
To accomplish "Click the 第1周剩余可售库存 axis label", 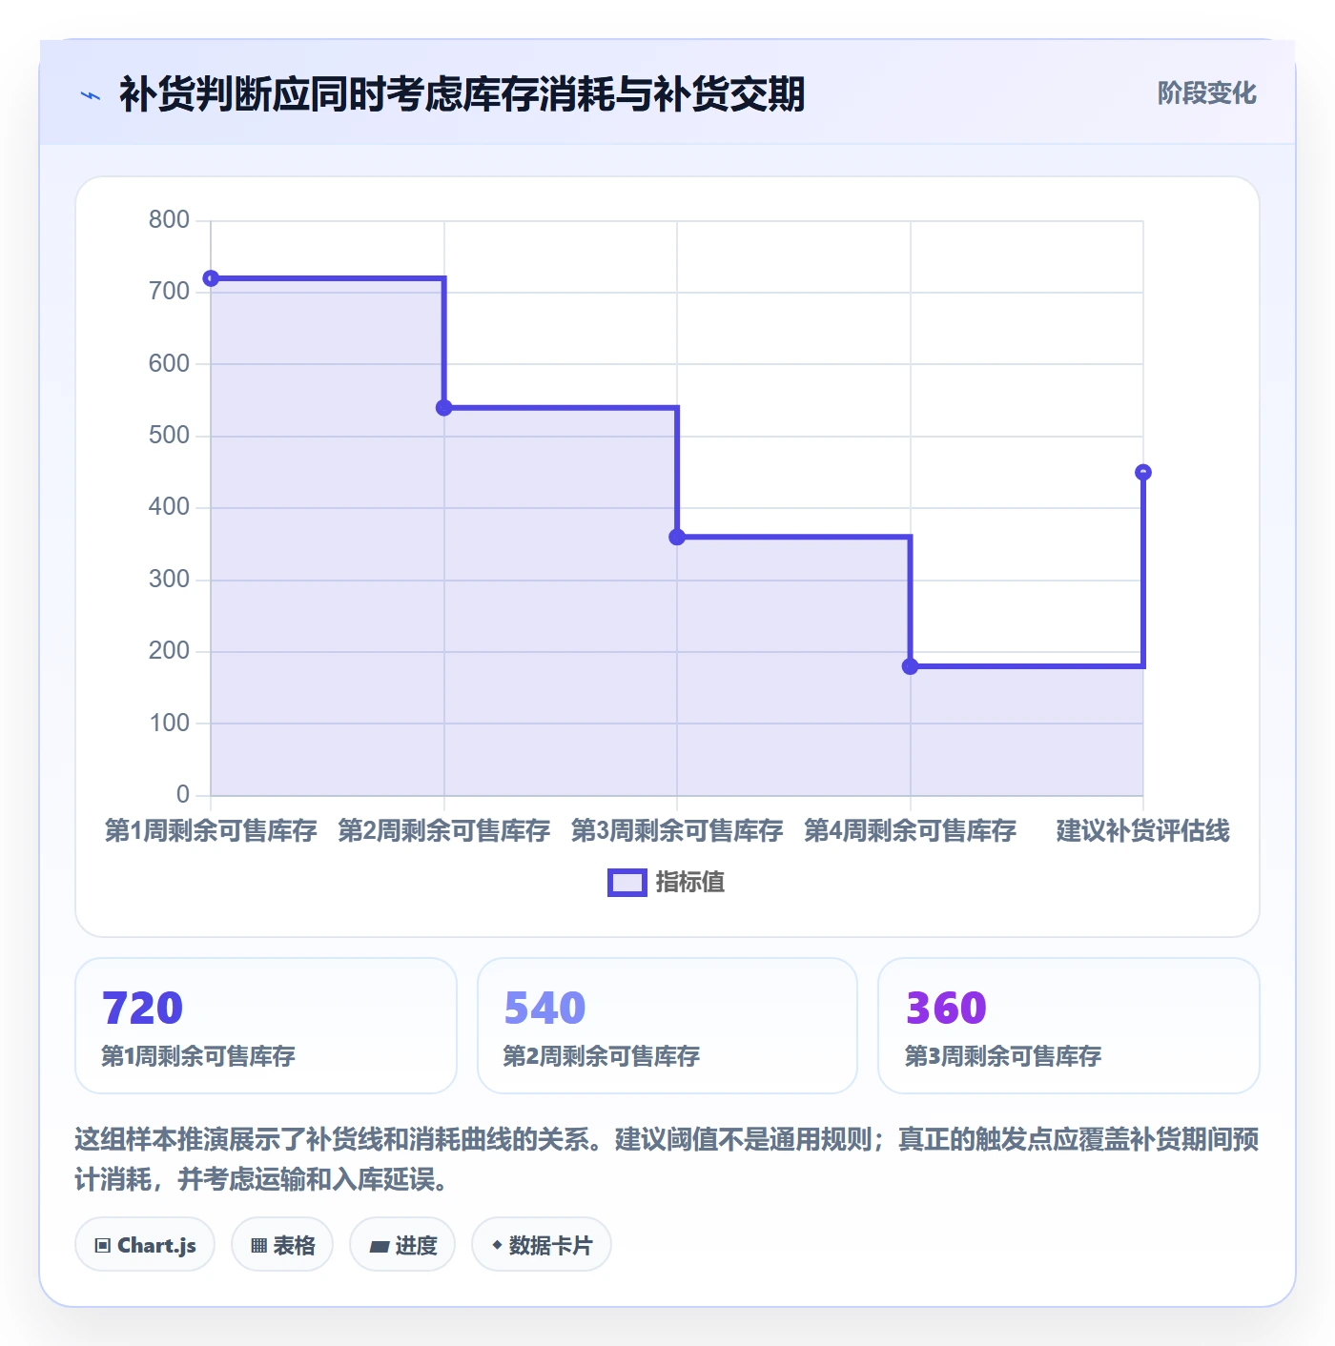I will coord(211,830).
